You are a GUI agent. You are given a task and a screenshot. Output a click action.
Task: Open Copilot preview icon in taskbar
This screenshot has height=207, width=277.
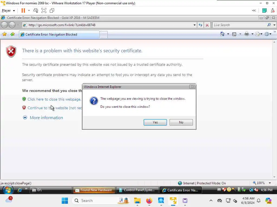[x=268, y=201]
